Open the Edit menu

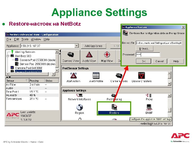[17, 39]
